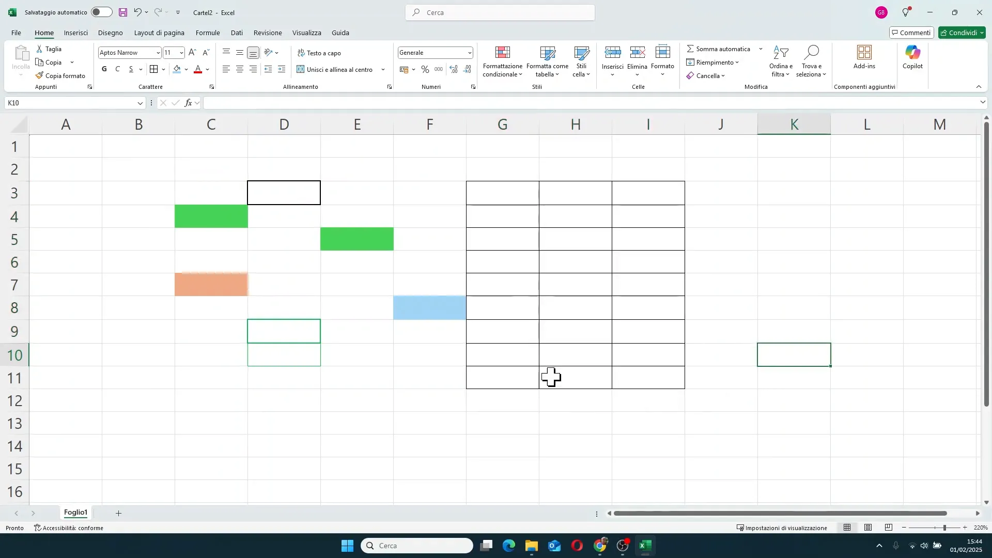This screenshot has width=992, height=558.
Task: Open Impostazioni di visualizzazione
Action: tap(782, 528)
